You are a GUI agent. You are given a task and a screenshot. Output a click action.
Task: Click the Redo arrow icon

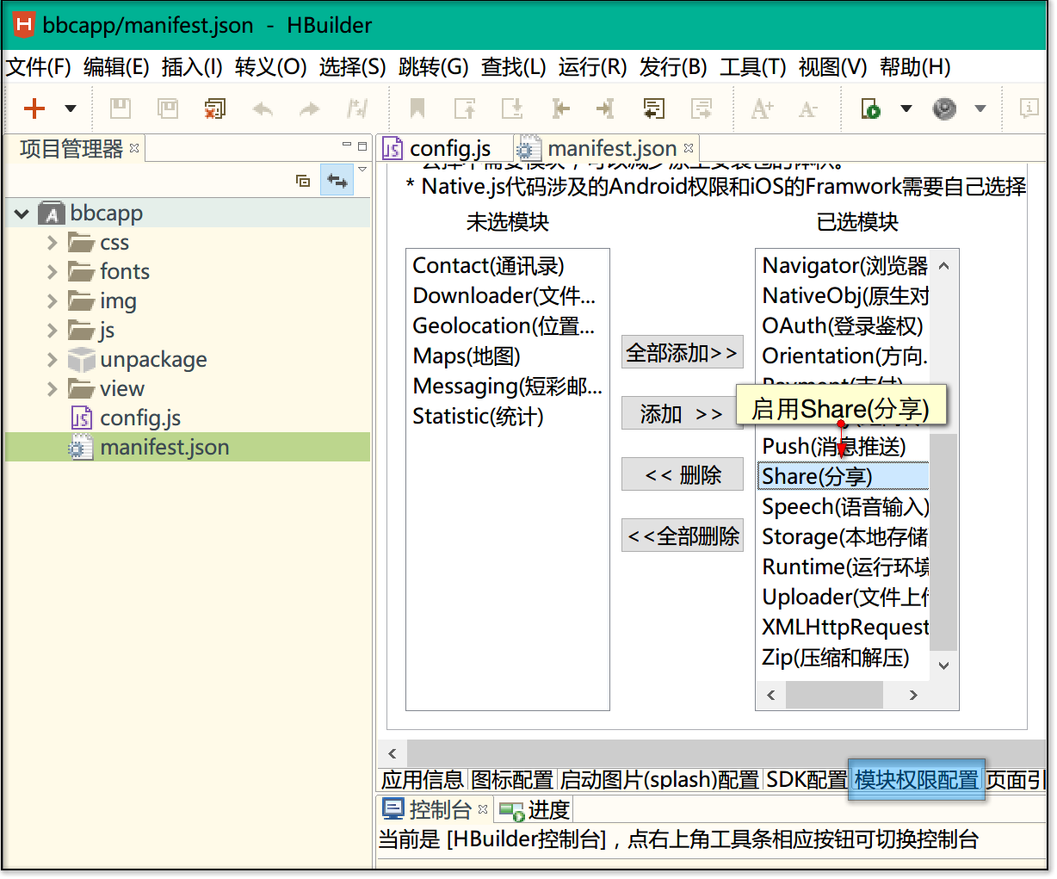click(309, 108)
